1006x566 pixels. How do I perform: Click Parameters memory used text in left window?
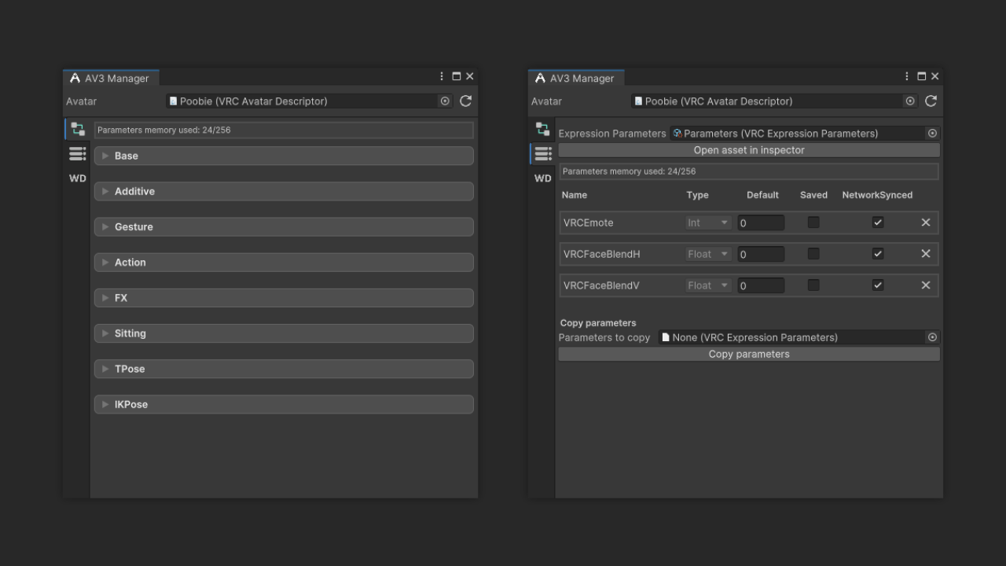point(164,130)
